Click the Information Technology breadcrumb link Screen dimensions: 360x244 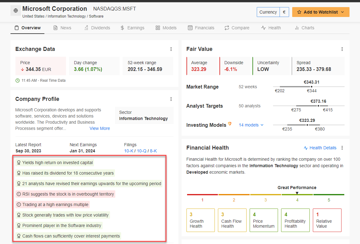coord(67,16)
